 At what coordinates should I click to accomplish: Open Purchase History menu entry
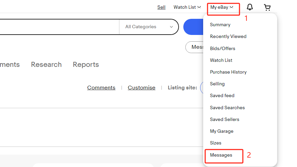click(x=228, y=72)
